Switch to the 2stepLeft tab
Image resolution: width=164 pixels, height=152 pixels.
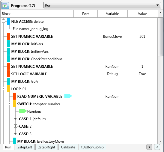coord(25,147)
